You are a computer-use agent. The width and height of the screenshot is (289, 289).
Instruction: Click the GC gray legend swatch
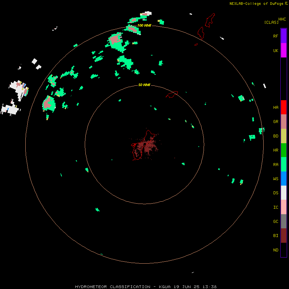[x=284, y=221]
